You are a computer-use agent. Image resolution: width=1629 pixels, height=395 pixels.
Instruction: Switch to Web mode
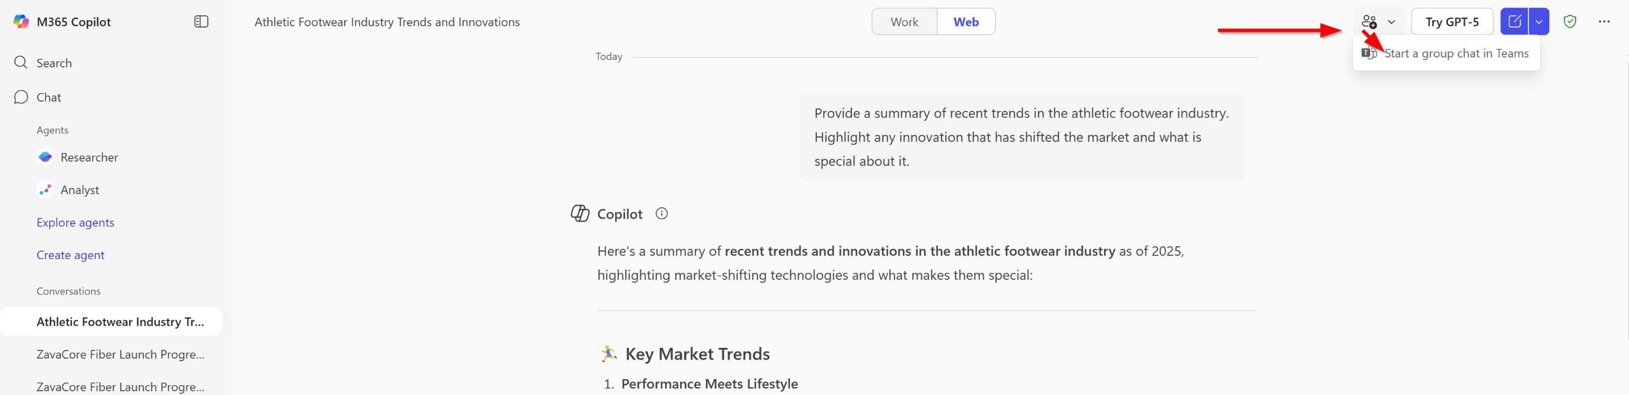(x=965, y=22)
